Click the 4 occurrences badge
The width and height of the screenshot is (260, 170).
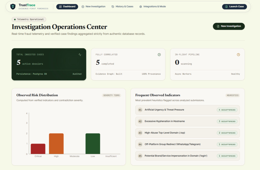[227, 110]
